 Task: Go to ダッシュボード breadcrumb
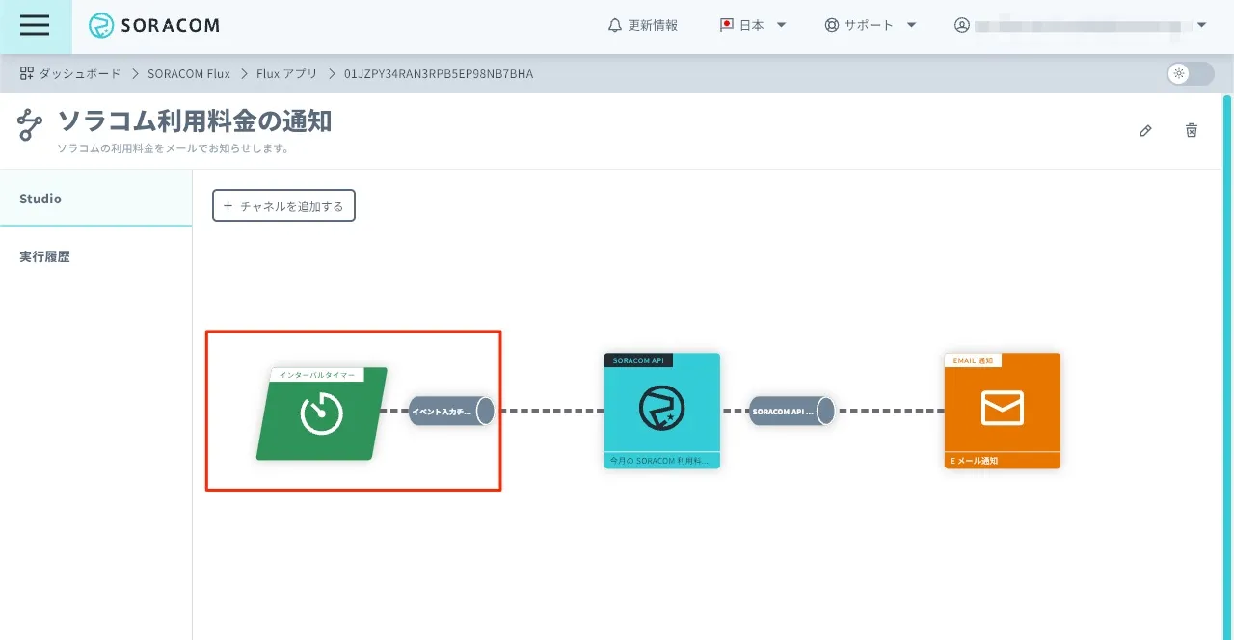[80, 73]
